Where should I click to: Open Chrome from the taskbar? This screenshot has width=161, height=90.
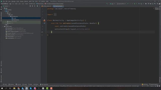pos(18,88)
